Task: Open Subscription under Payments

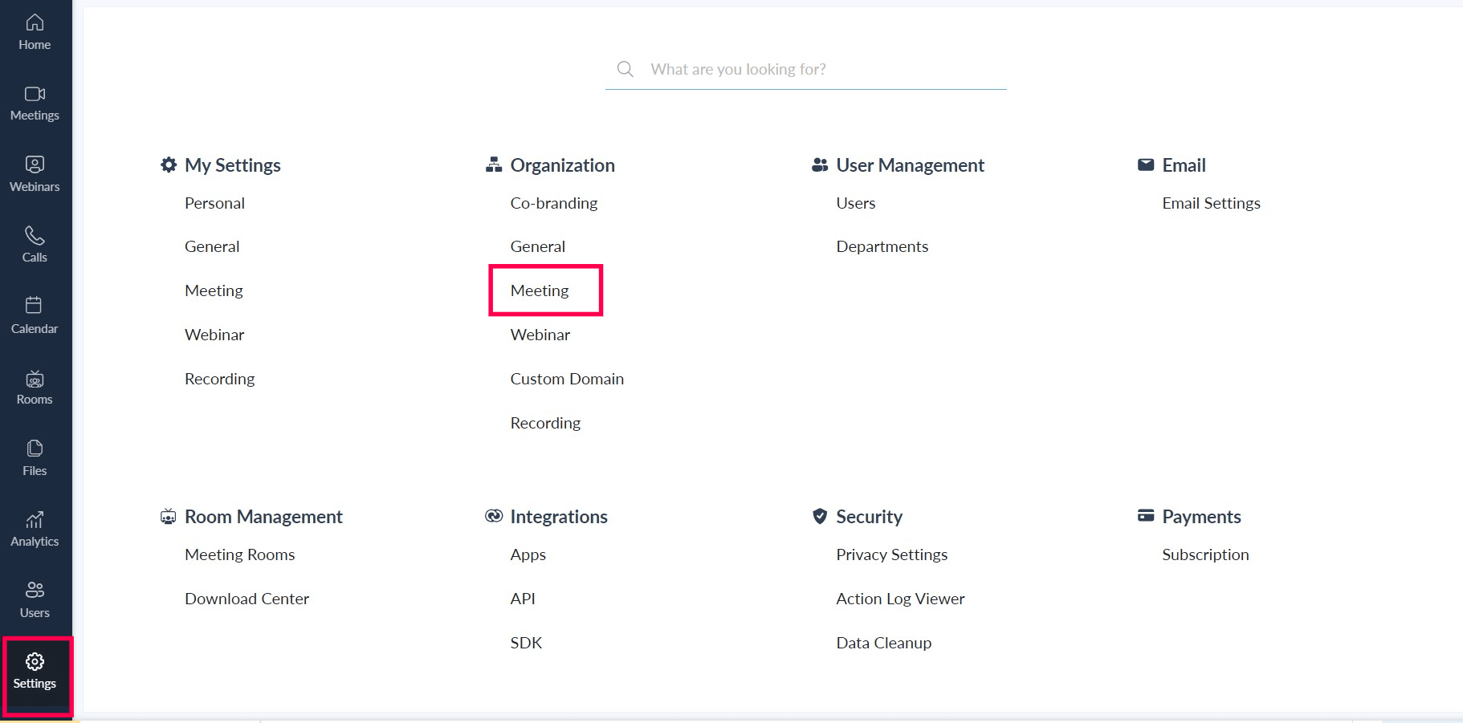Action: pyautogui.click(x=1205, y=554)
